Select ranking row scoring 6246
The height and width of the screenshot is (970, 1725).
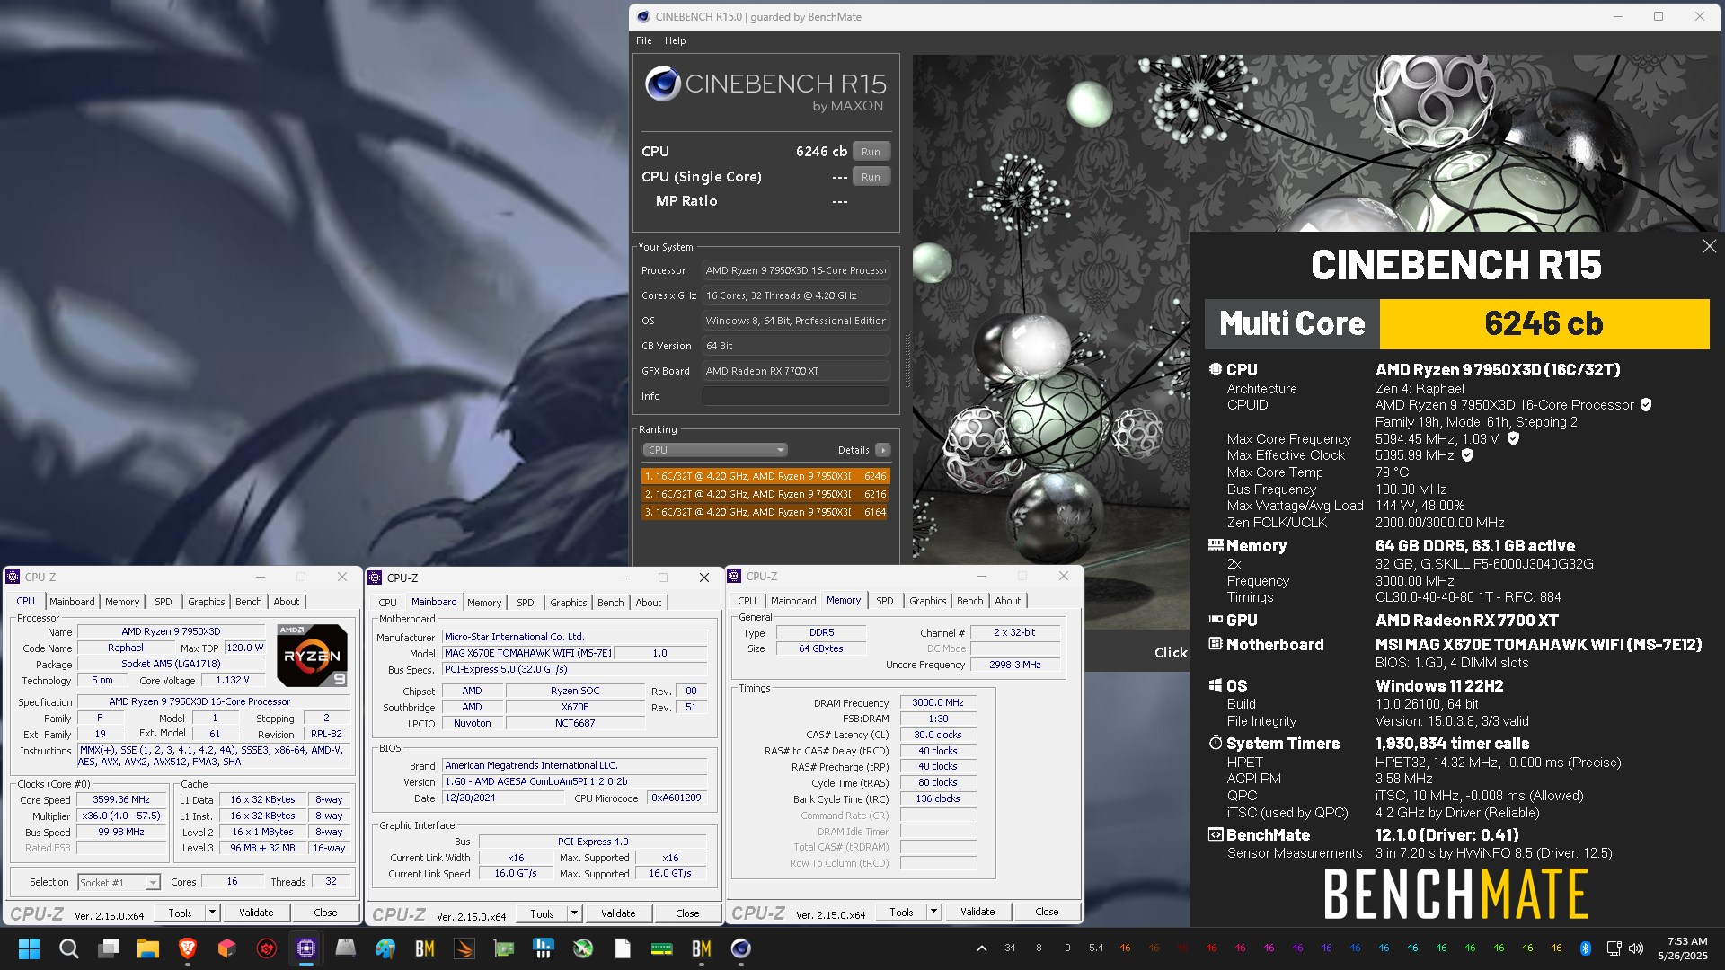click(765, 476)
